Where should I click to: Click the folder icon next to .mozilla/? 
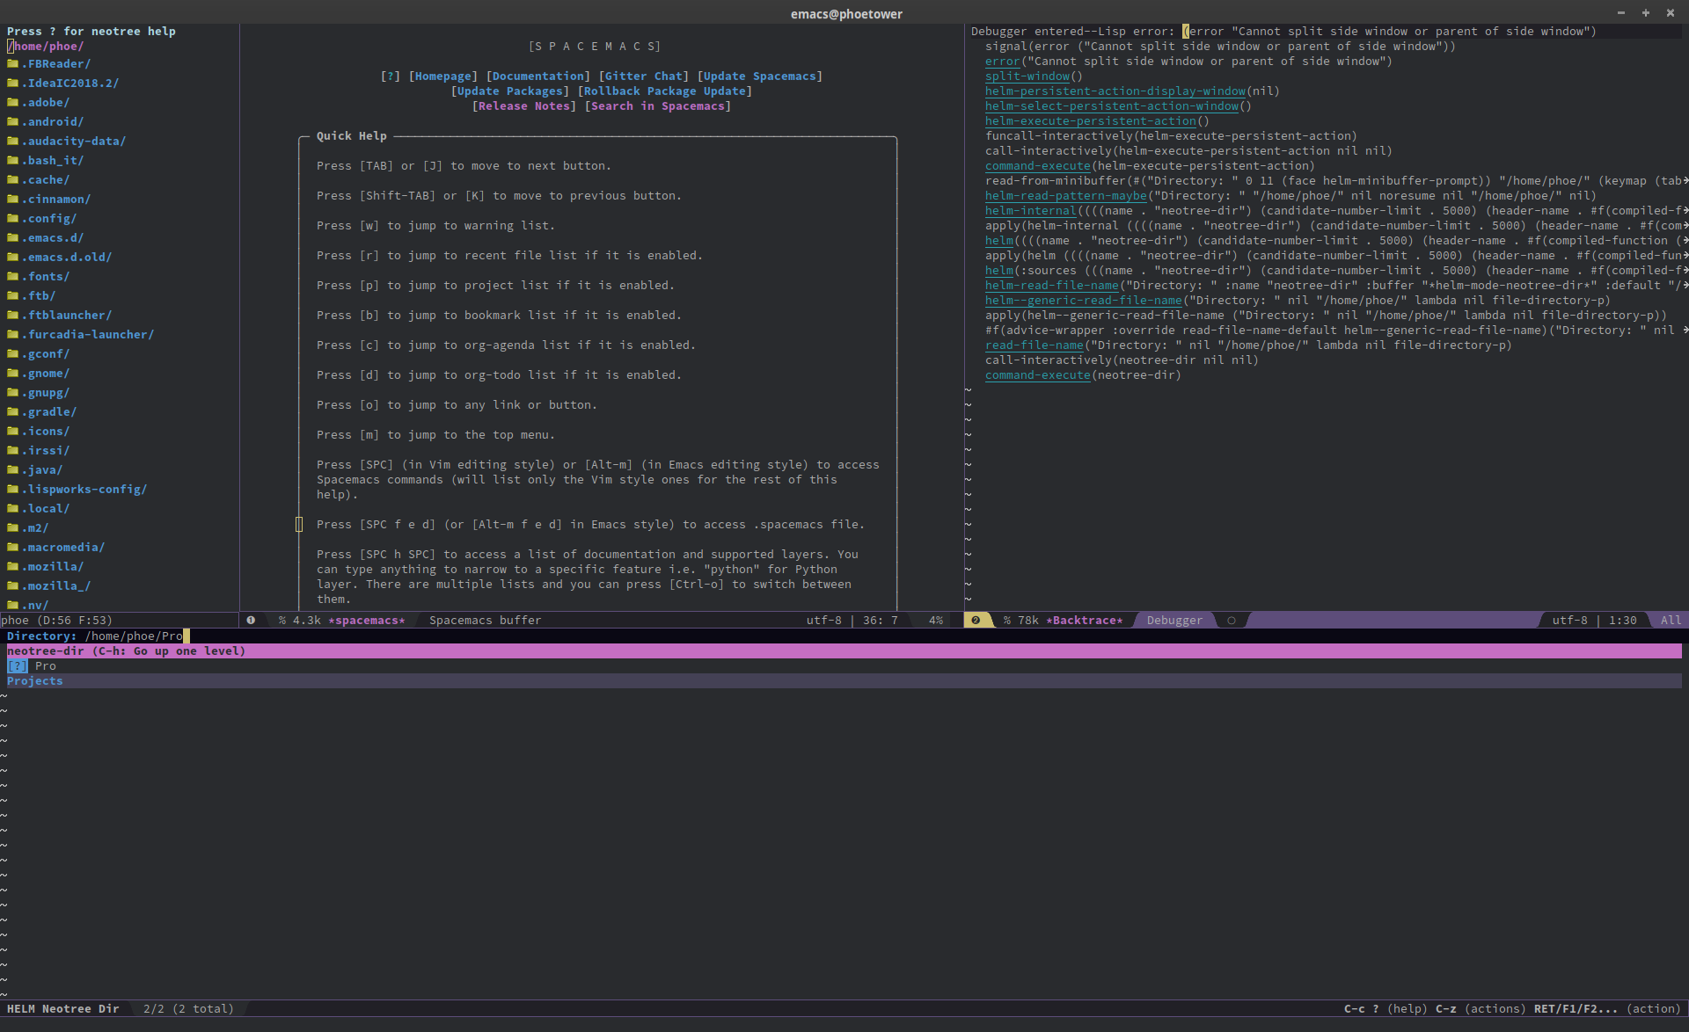click(x=13, y=566)
